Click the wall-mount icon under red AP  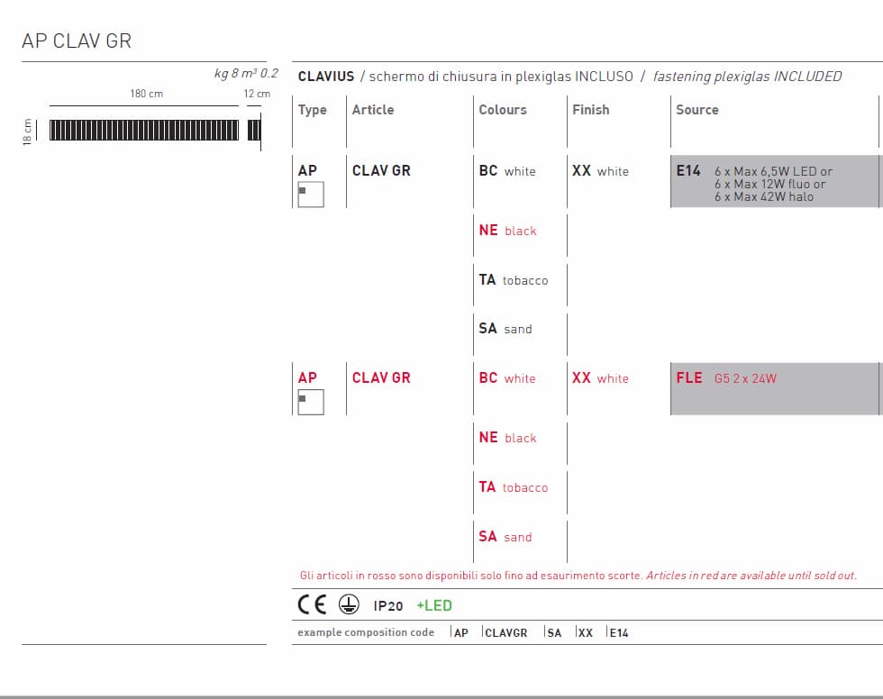(x=310, y=401)
